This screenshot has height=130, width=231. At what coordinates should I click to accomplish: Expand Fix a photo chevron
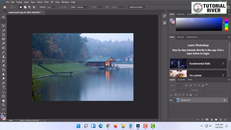(x=223, y=75)
